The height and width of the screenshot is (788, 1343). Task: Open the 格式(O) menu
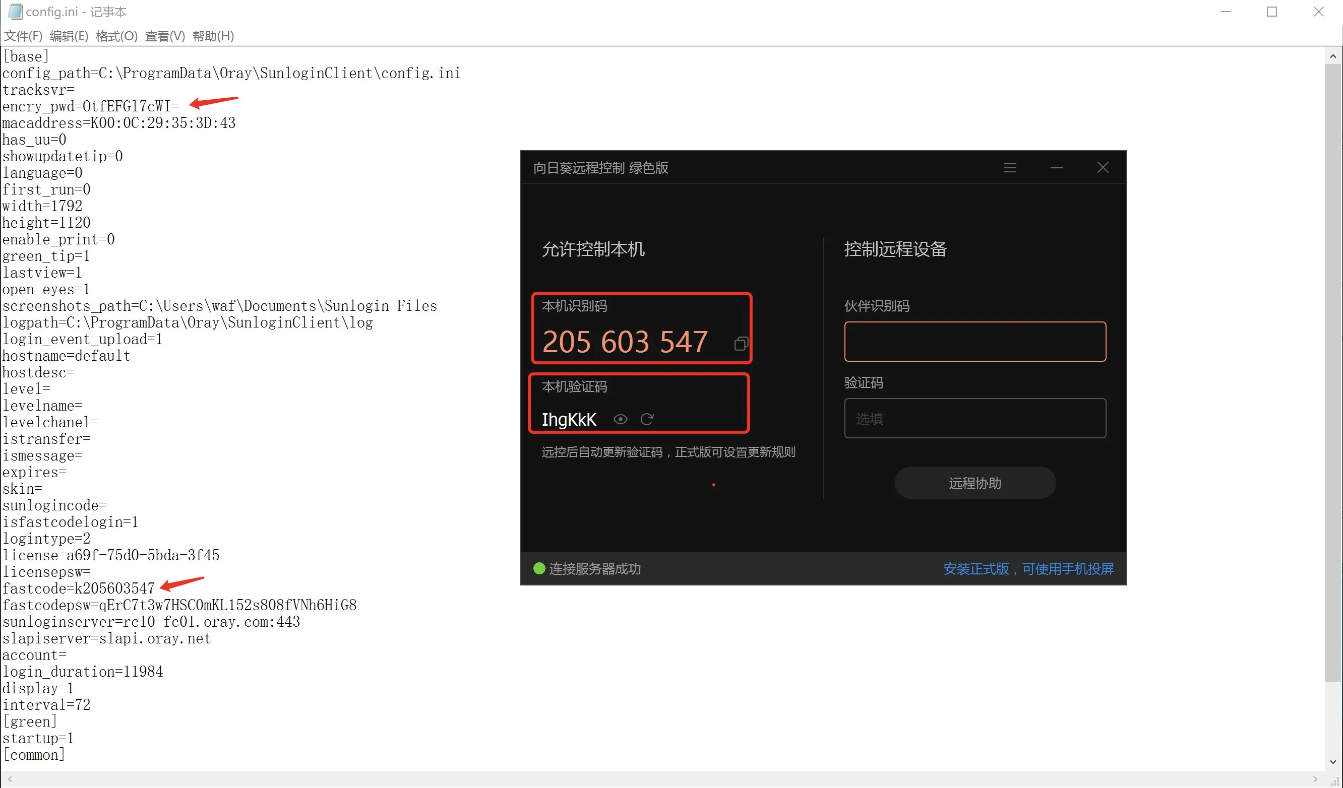116,36
